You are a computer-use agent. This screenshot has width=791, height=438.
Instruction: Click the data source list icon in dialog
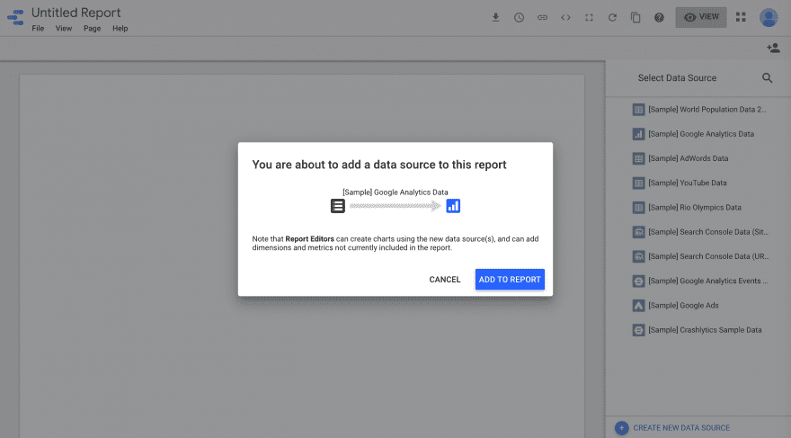(337, 206)
